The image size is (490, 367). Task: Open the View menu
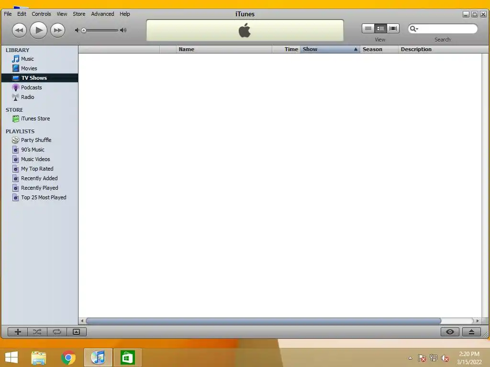coord(62,14)
